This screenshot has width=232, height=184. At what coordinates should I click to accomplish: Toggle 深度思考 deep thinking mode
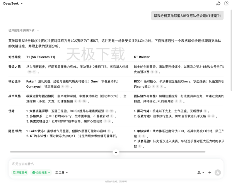coord(20,172)
